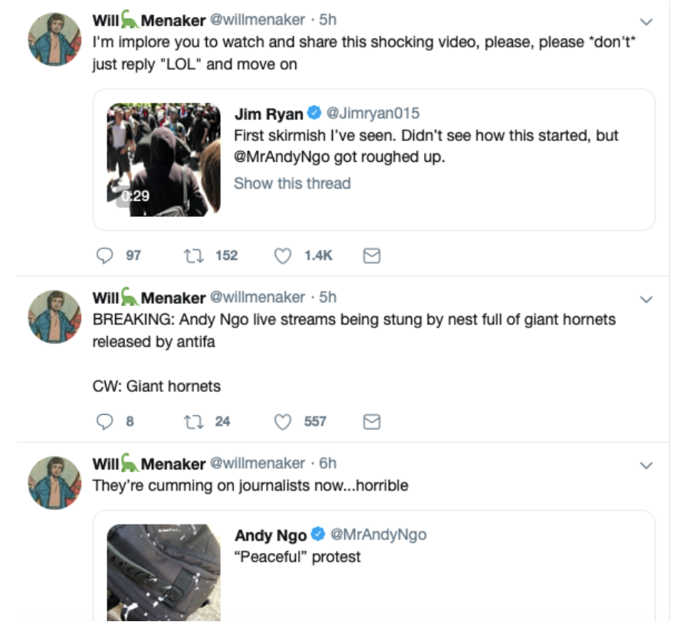Open the @Jimryan015 handle in the quoted tweet

pyautogui.click(x=373, y=113)
